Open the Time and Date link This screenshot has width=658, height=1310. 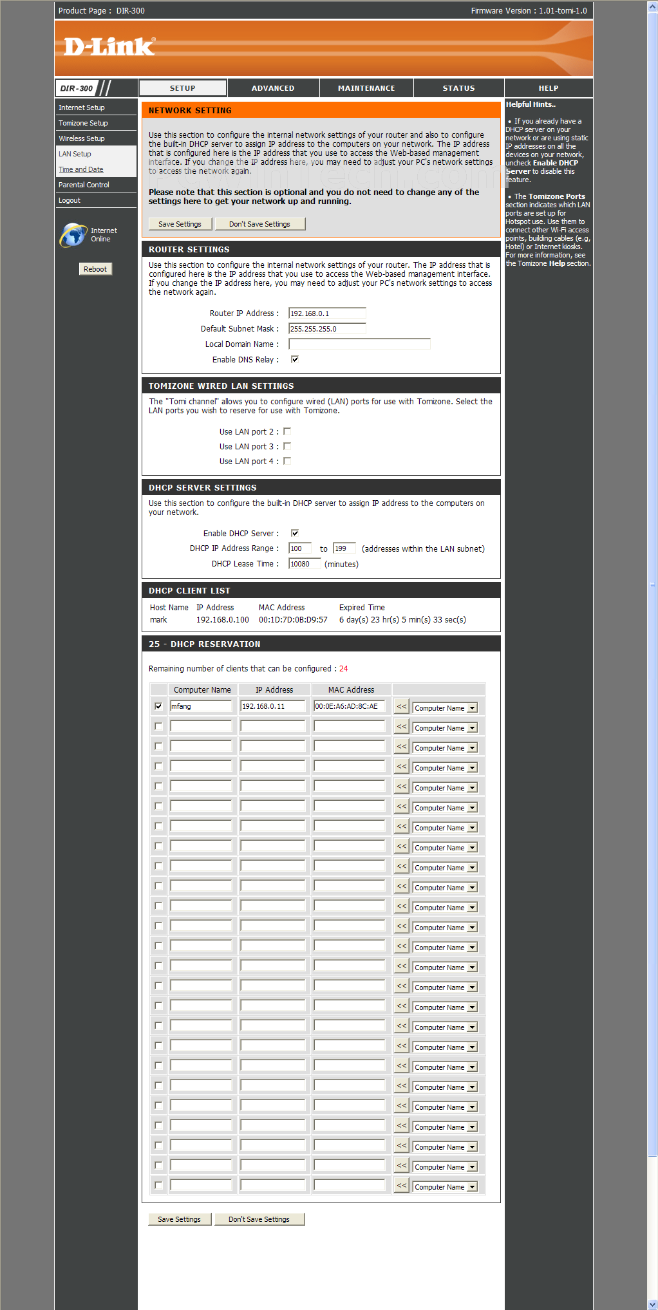[x=81, y=169]
